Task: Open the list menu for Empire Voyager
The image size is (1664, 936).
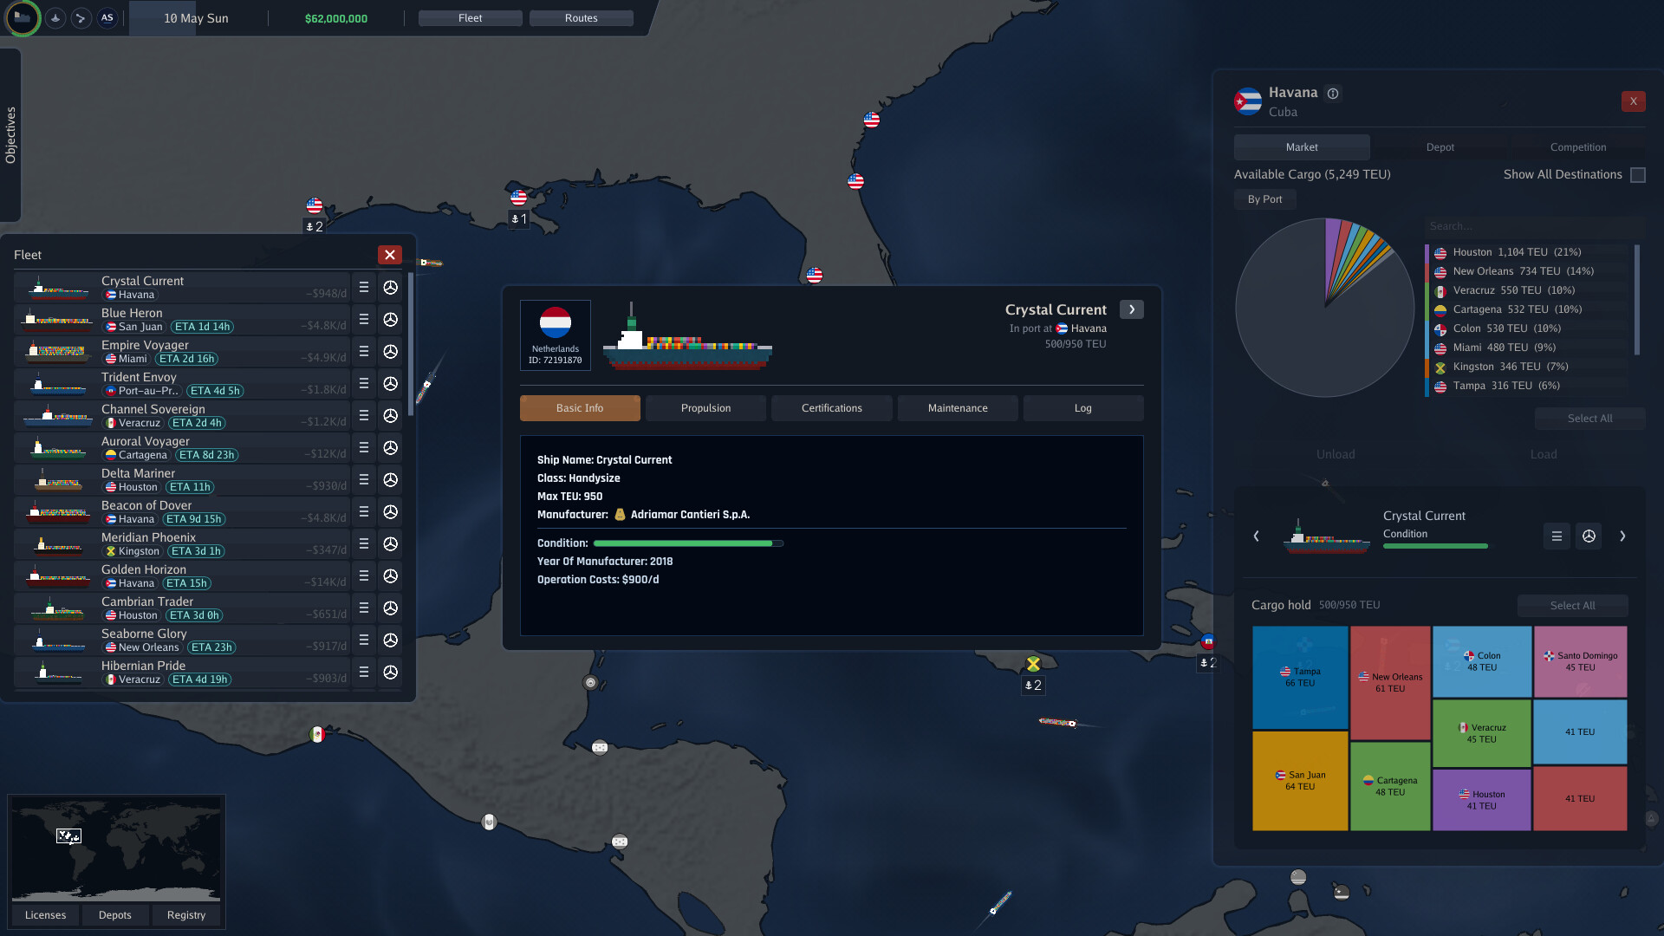Action: click(364, 352)
